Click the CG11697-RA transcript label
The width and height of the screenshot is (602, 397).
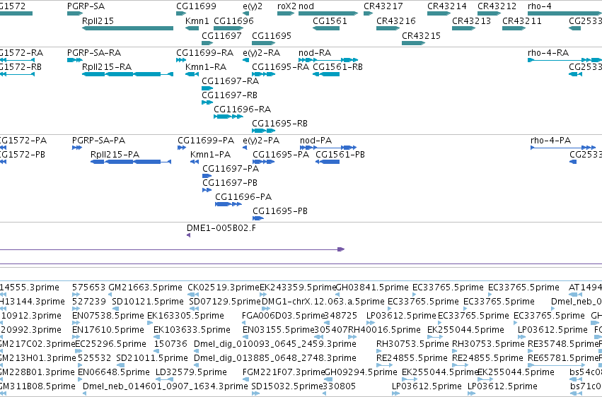click(231, 81)
